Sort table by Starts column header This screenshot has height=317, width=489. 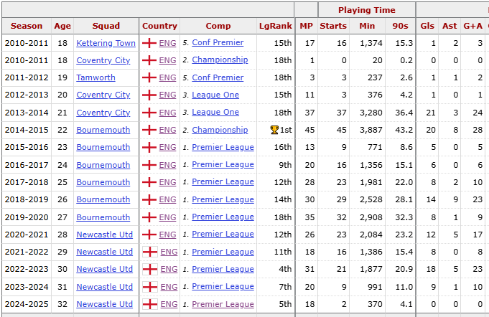[x=333, y=26]
